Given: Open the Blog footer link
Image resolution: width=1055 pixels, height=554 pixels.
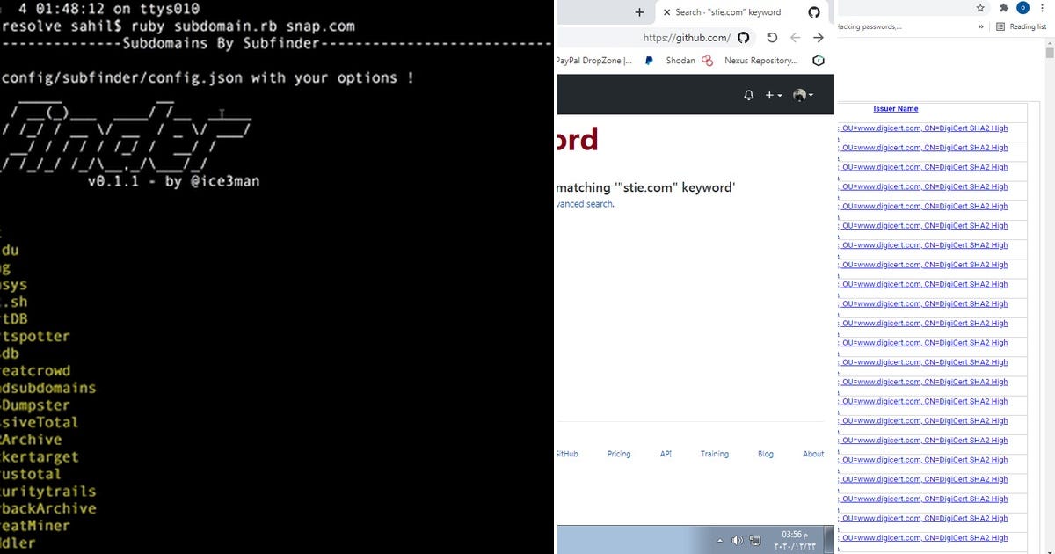Looking at the screenshot, I should pos(766,454).
